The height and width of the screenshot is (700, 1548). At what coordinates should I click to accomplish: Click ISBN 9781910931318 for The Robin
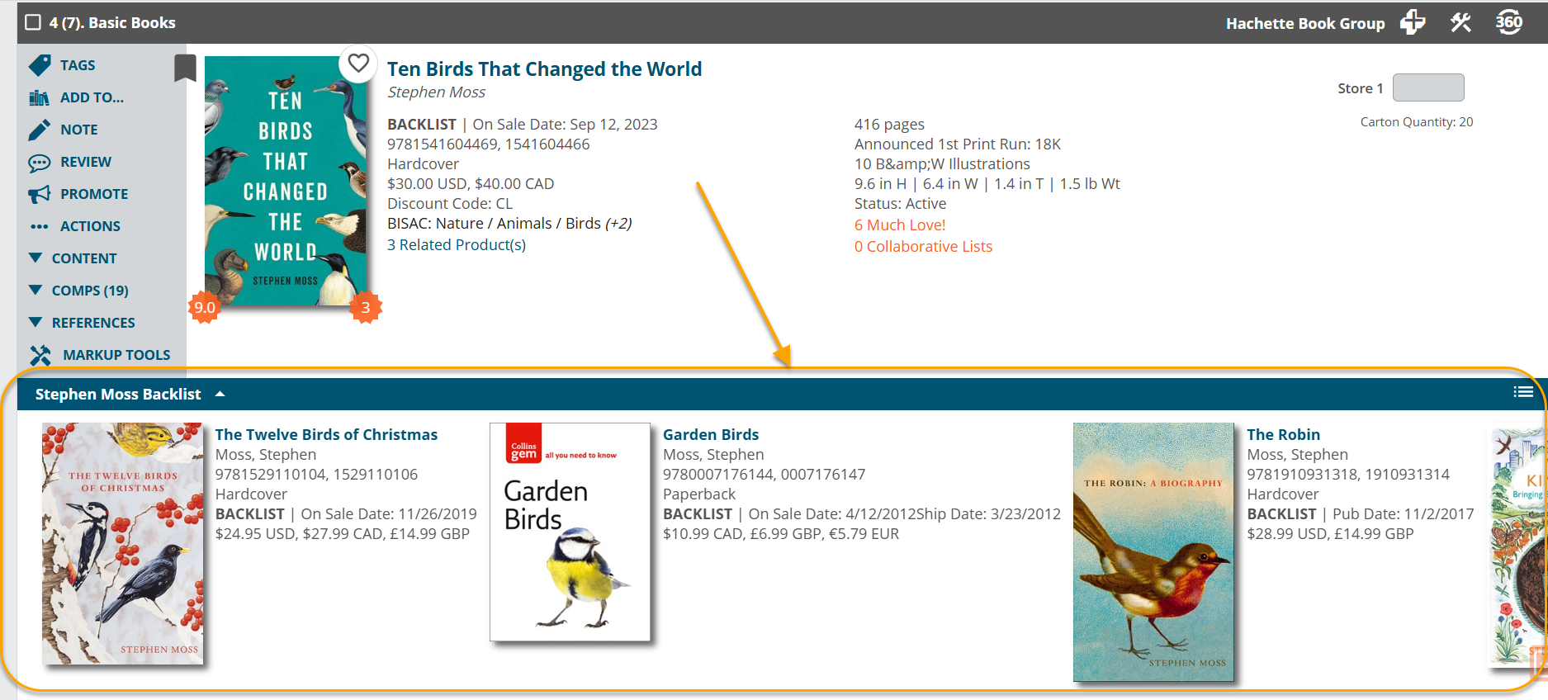(1301, 475)
